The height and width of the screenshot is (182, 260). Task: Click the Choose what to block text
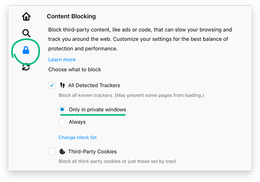tap(75, 69)
